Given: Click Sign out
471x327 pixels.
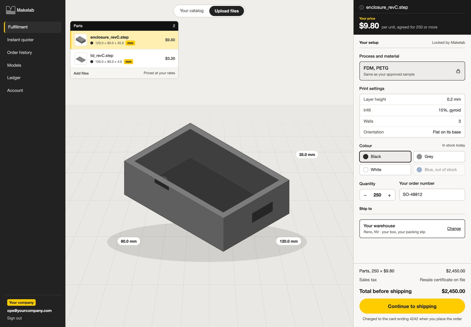Looking at the screenshot, I should (14, 318).
